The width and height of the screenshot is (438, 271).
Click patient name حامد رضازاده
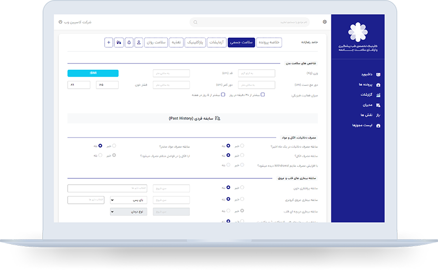pyautogui.click(x=310, y=42)
